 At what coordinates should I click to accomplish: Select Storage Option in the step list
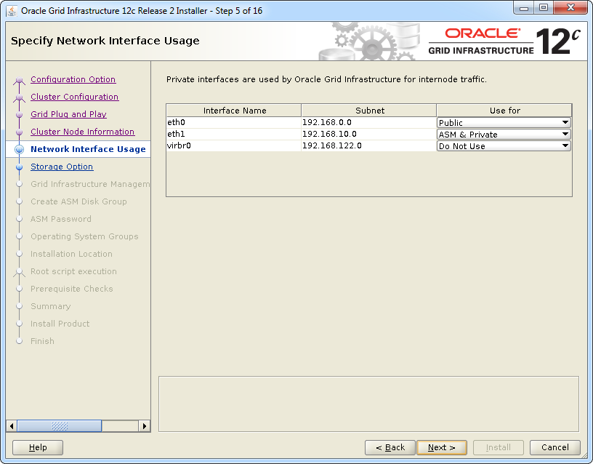point(62,167)
